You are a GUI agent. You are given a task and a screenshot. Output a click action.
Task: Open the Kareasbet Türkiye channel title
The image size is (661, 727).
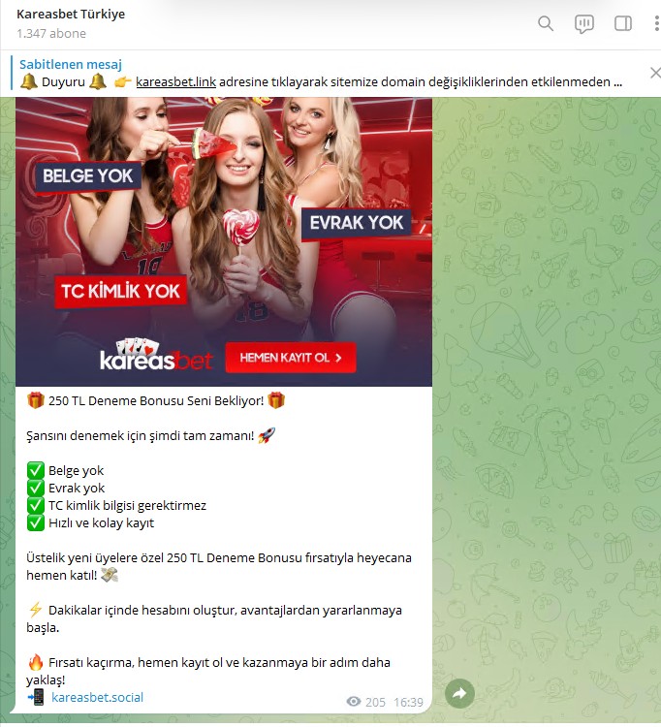[71, 14]
